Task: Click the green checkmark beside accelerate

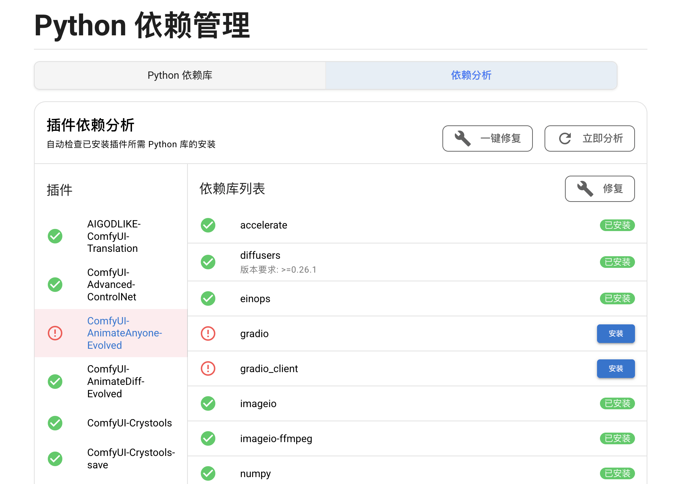Action: coord(208,225)
